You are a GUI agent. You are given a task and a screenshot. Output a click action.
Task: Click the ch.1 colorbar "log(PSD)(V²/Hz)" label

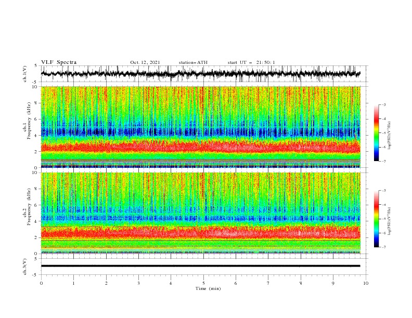click(390, 136)
